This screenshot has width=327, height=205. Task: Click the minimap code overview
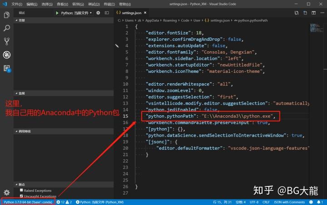(316, 28)
